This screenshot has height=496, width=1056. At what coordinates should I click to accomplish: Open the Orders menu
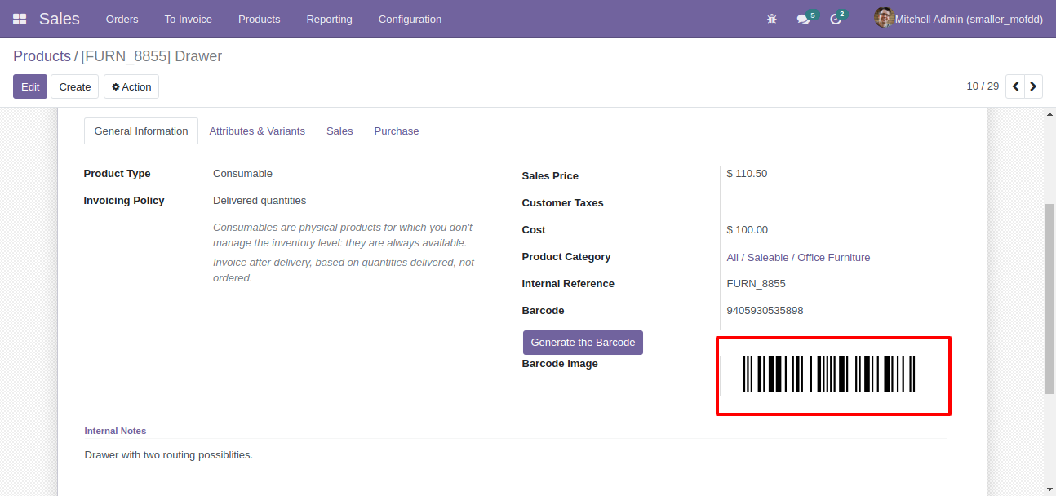122,19
